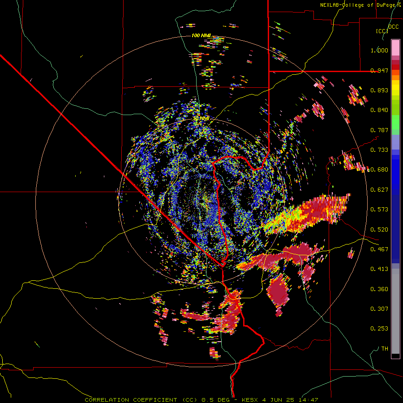The width and height of the screenshot is (403, 403).
Task: Select the 0.520 scale value
Action: pyautogui.click(x=379, y=230)
